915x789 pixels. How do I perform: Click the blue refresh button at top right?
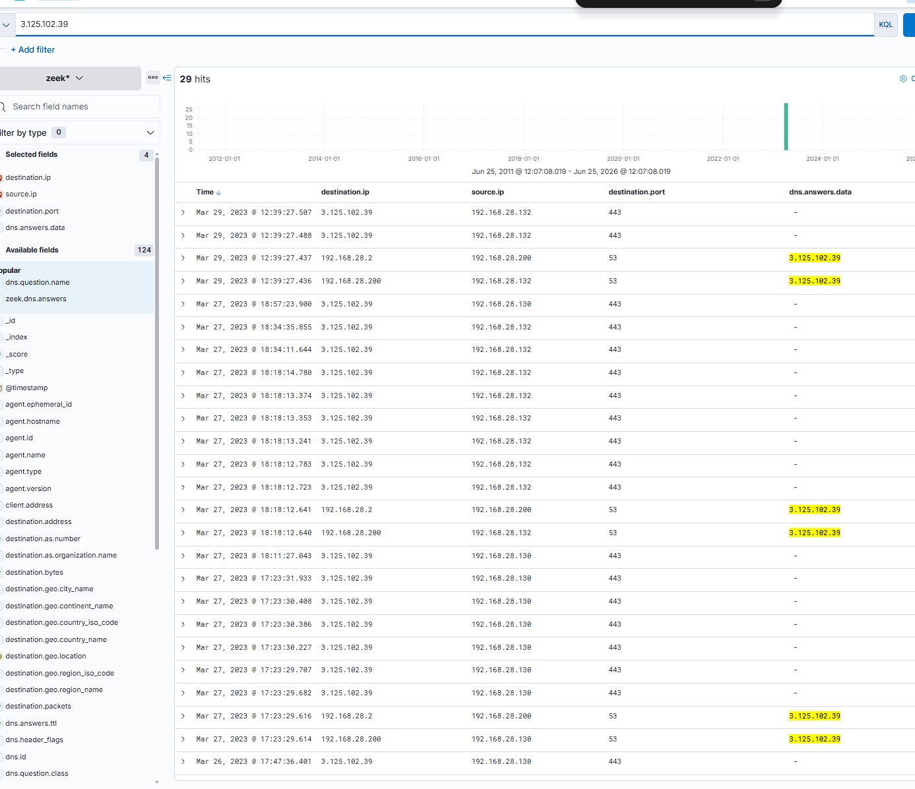coord(909,24)
